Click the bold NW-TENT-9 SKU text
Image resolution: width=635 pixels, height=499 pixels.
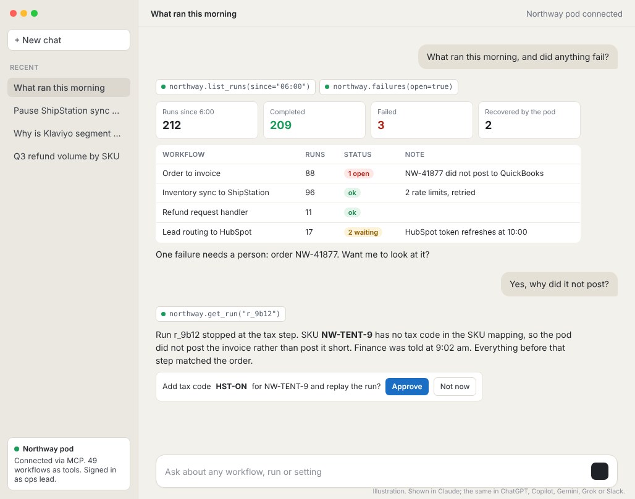[x=347, y=335]
